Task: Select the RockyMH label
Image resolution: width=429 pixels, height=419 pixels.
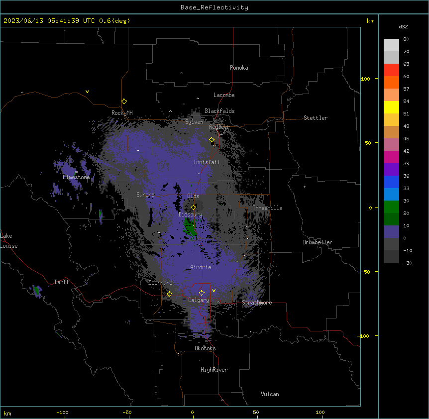Action: (122, 112)
